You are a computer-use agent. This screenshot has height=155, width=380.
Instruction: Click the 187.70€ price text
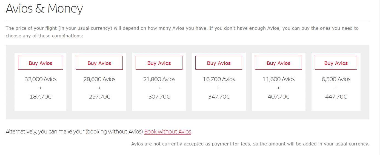(x=41, y=97)
